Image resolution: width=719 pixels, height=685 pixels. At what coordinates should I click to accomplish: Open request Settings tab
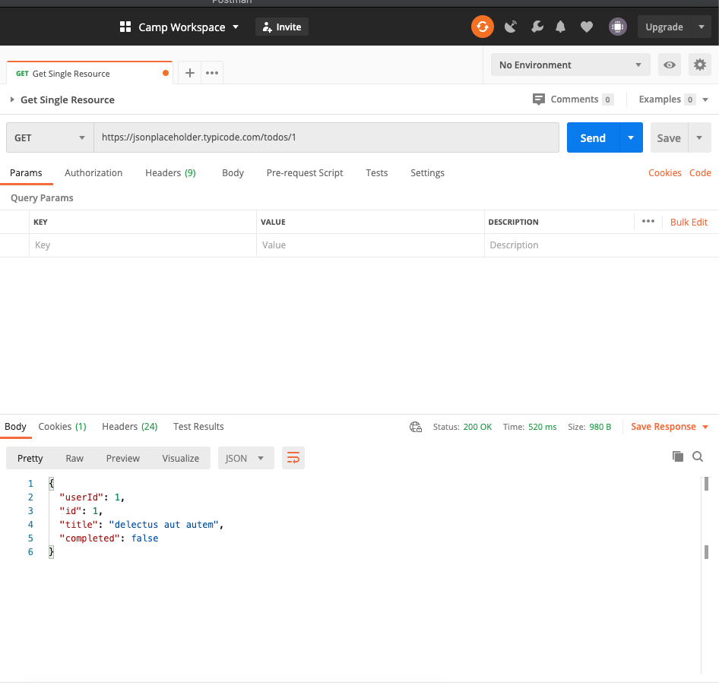[427, 172]
